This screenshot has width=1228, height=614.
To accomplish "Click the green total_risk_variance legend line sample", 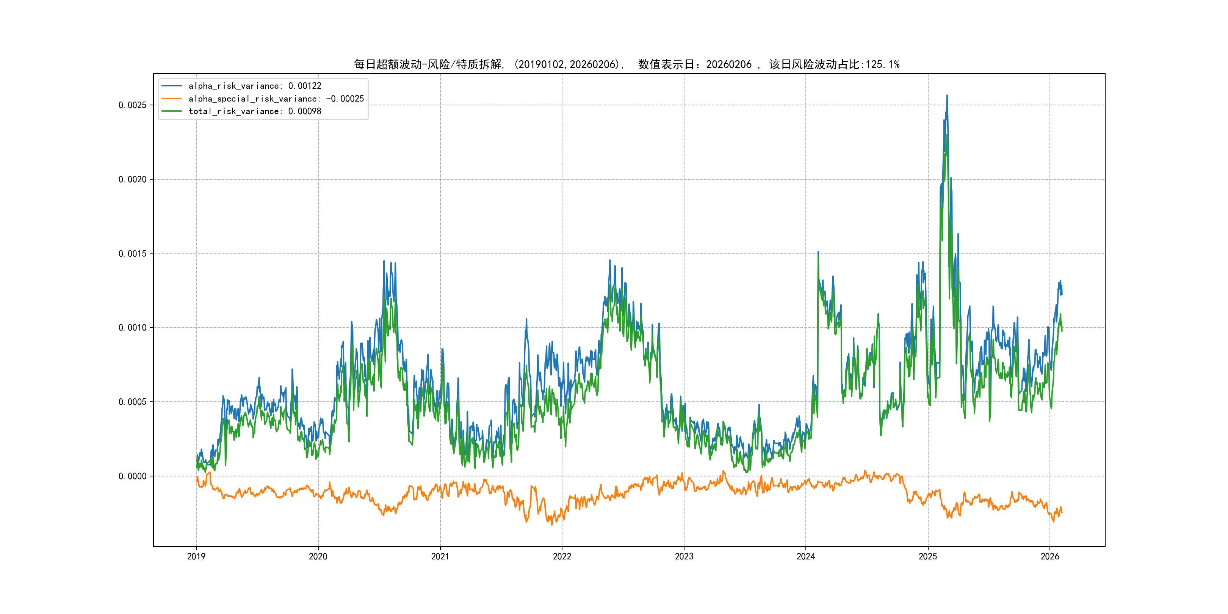I will [x=172, y=111].
